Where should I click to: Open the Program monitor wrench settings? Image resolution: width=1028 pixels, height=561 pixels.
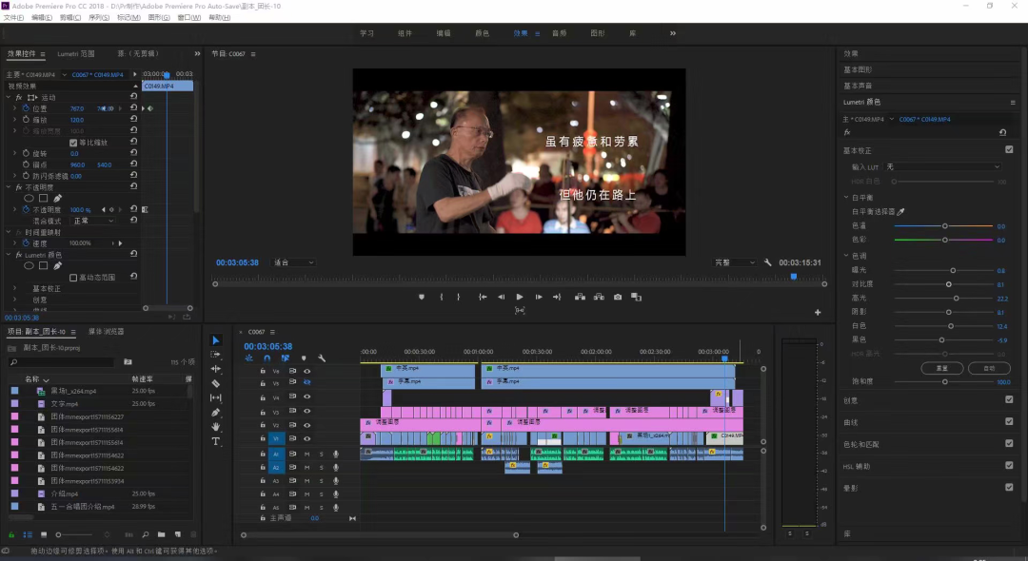tap(767, 262)
